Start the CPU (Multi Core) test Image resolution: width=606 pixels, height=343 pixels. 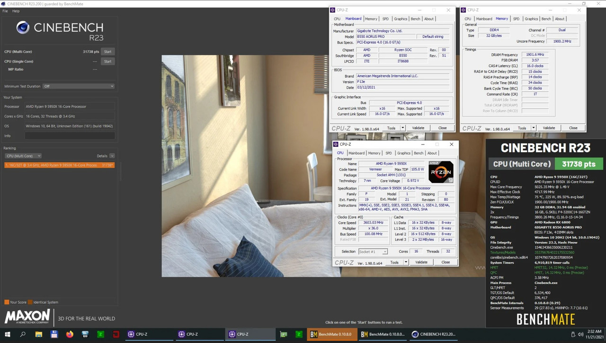click(x=107, y=51)
